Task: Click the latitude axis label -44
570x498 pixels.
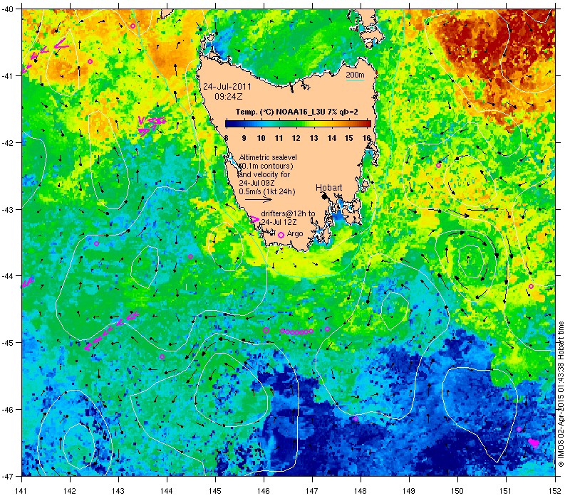Action: tap(11, 276)
